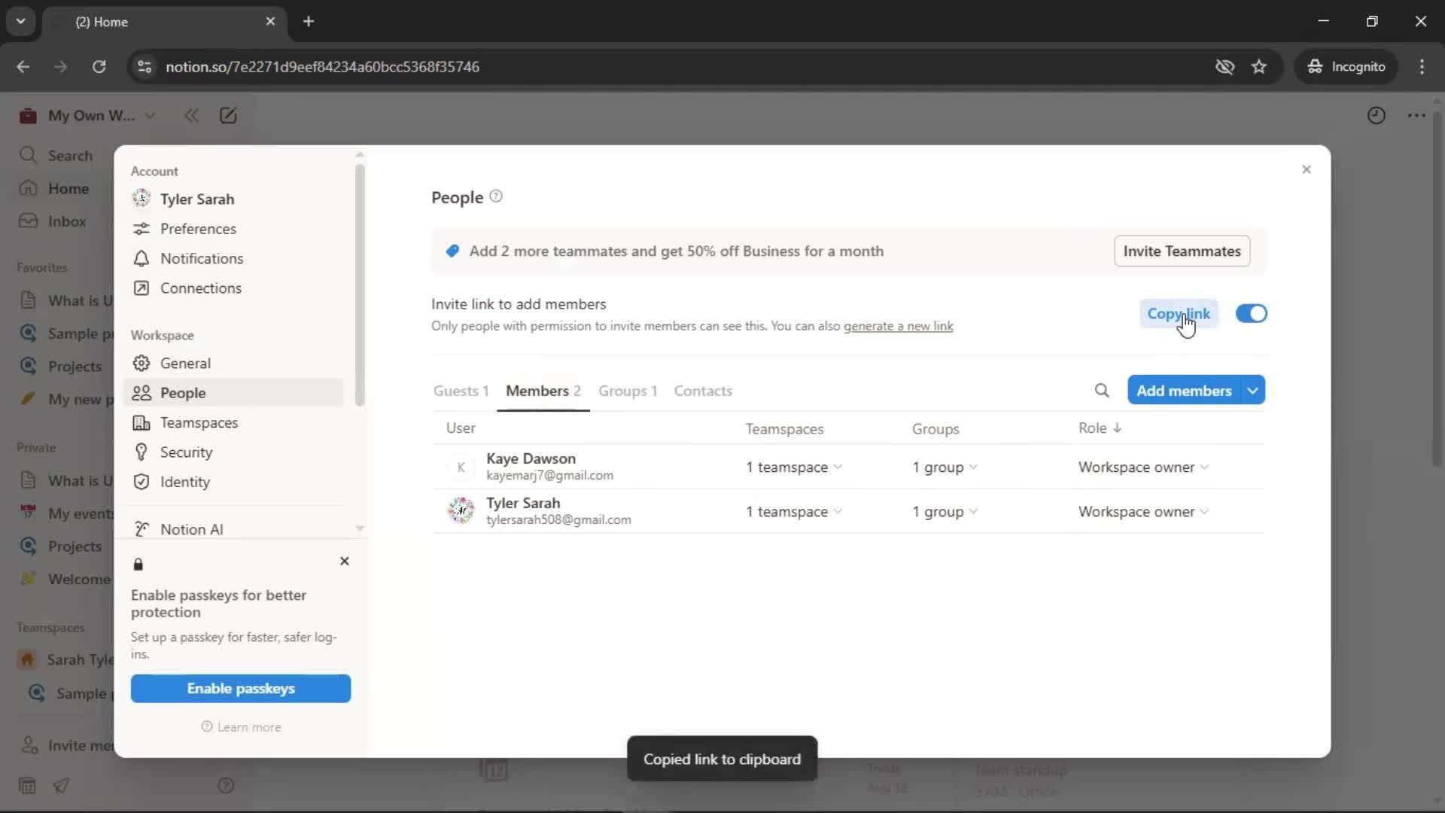1445x813 pixels.
Task: Click the Notifications bell icon
Action: (x=141, y=258)
